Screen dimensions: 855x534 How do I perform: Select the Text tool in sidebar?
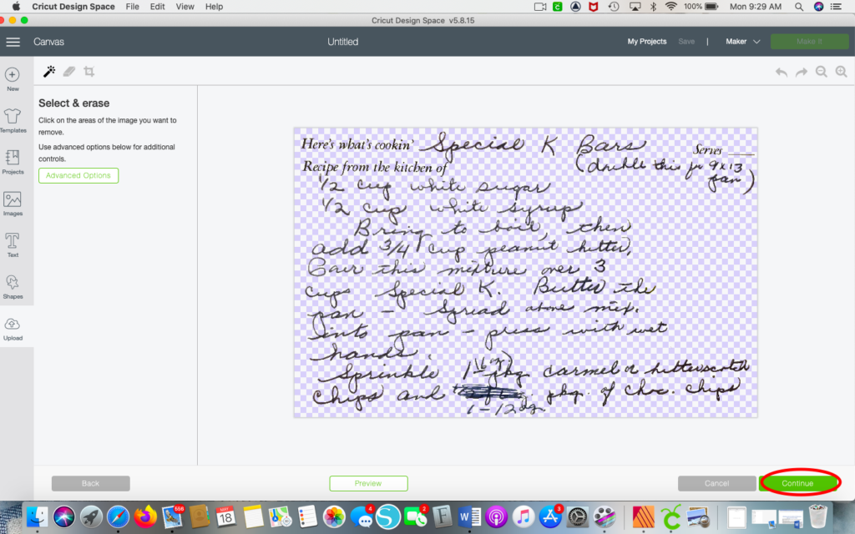pos(13,245)
